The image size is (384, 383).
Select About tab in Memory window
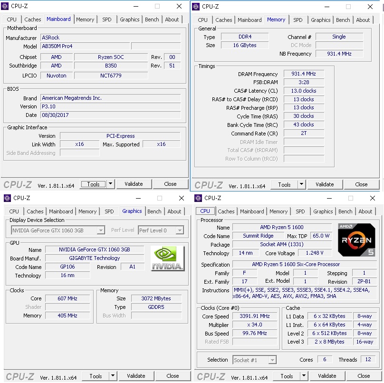[363, 20]
